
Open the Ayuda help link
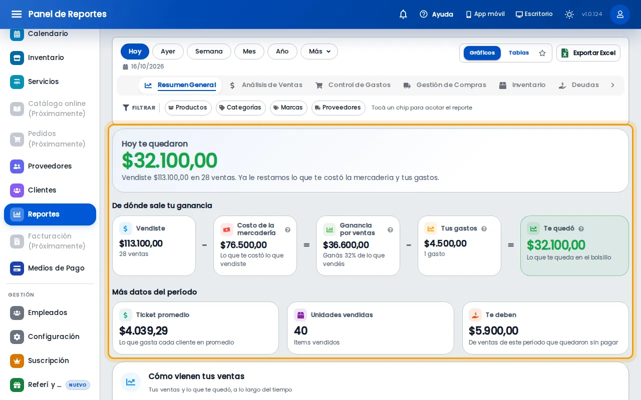click(x=437, y=14)
